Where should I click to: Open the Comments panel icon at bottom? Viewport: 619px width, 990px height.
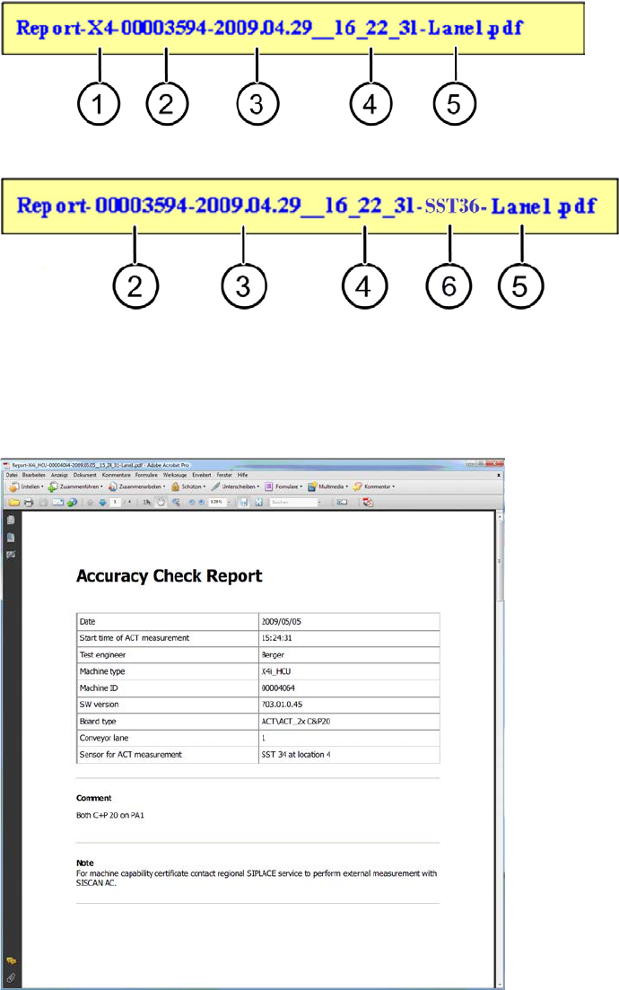(11, 961)
